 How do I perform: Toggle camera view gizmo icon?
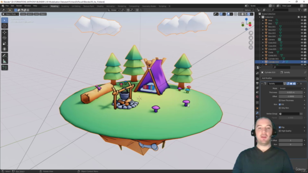251,43
